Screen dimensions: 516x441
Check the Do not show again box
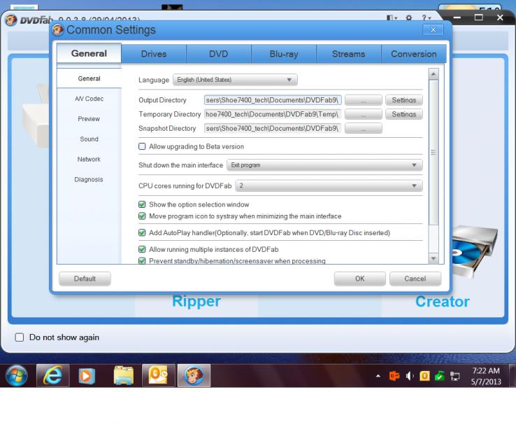20,337
